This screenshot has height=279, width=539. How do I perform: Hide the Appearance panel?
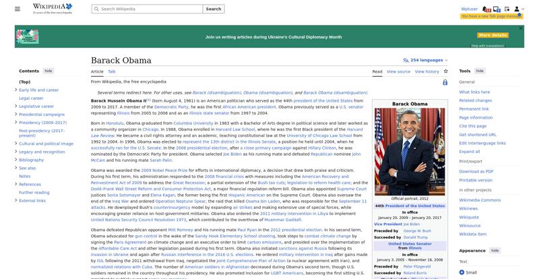click(x=495, y=251)
